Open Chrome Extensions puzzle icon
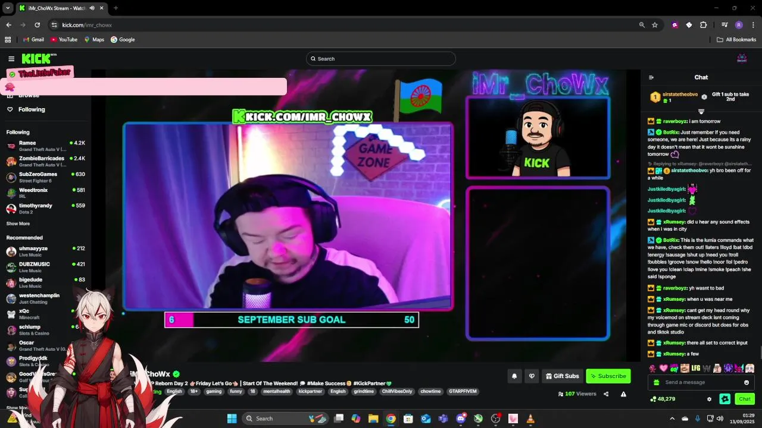This screenshot has height=428, width=762. click(704, 25)
